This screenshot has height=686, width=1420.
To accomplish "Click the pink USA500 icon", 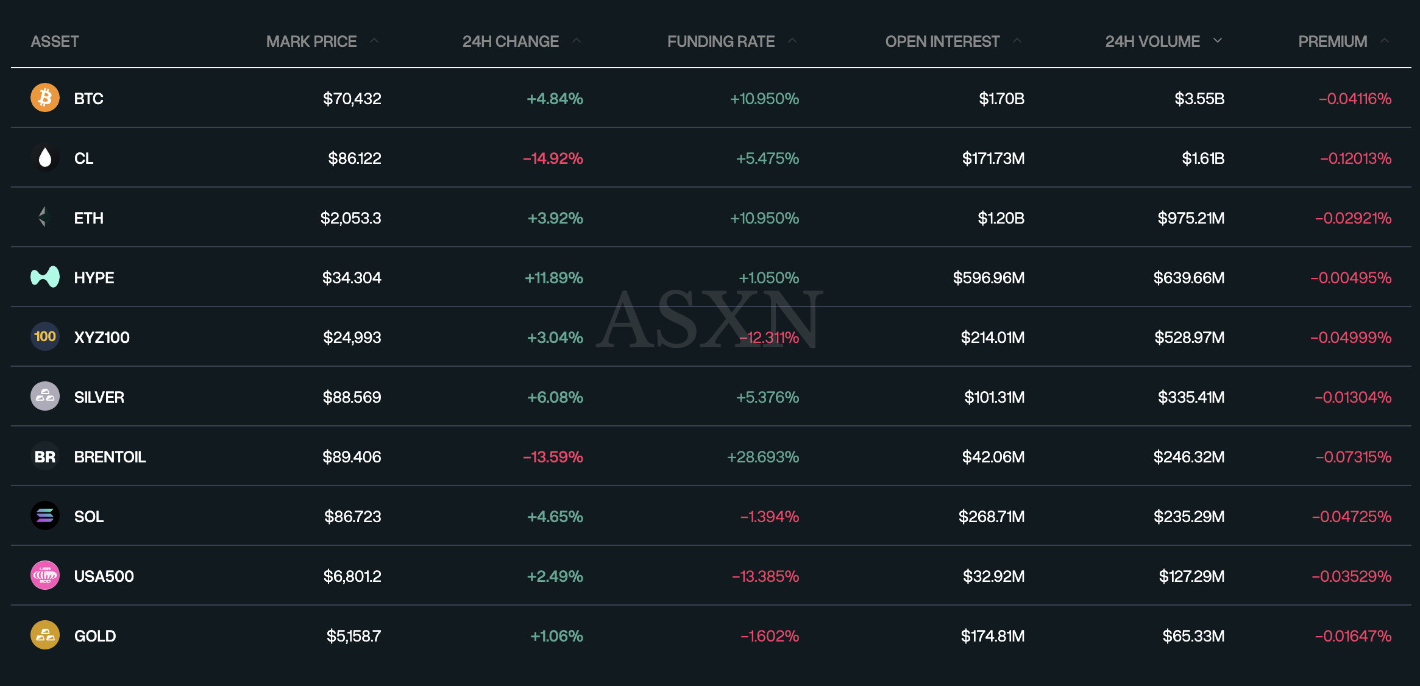I will pyautogui.click(x=45, y=576).
